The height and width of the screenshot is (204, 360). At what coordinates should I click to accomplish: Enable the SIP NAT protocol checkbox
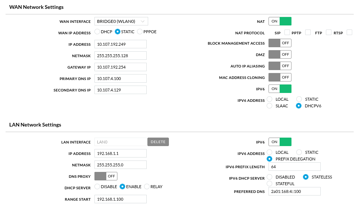point(287,33)
